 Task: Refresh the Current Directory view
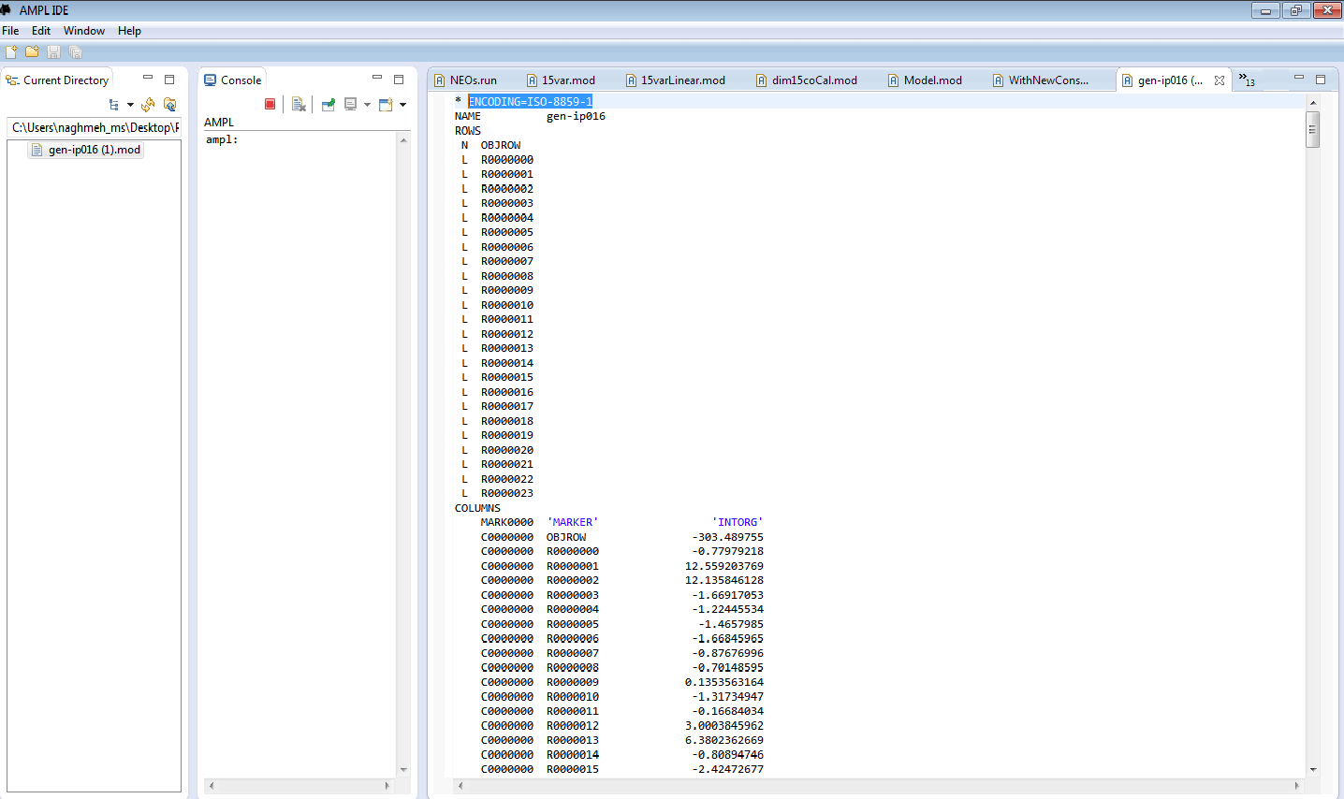click(148, 104)
